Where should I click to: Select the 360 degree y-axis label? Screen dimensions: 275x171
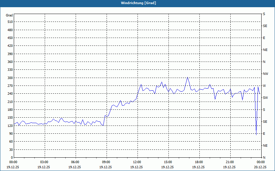(x=10, y=62)
